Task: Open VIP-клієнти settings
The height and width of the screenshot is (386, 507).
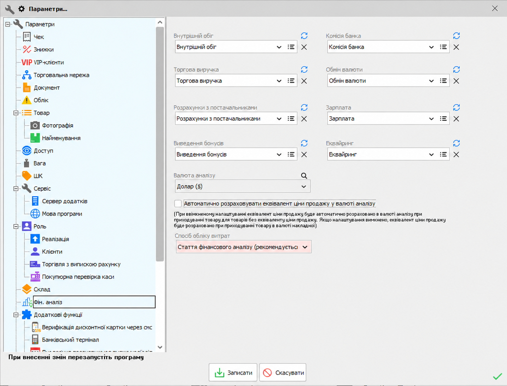Action: click(x=49, y=62)
